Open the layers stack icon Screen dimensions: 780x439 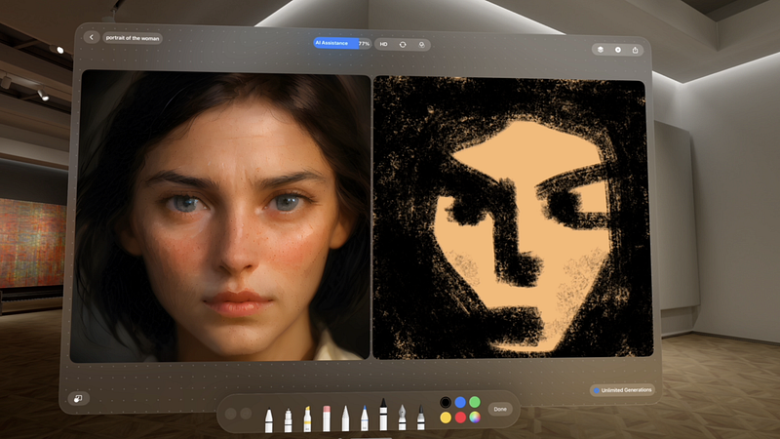click(x=601, y=50)
